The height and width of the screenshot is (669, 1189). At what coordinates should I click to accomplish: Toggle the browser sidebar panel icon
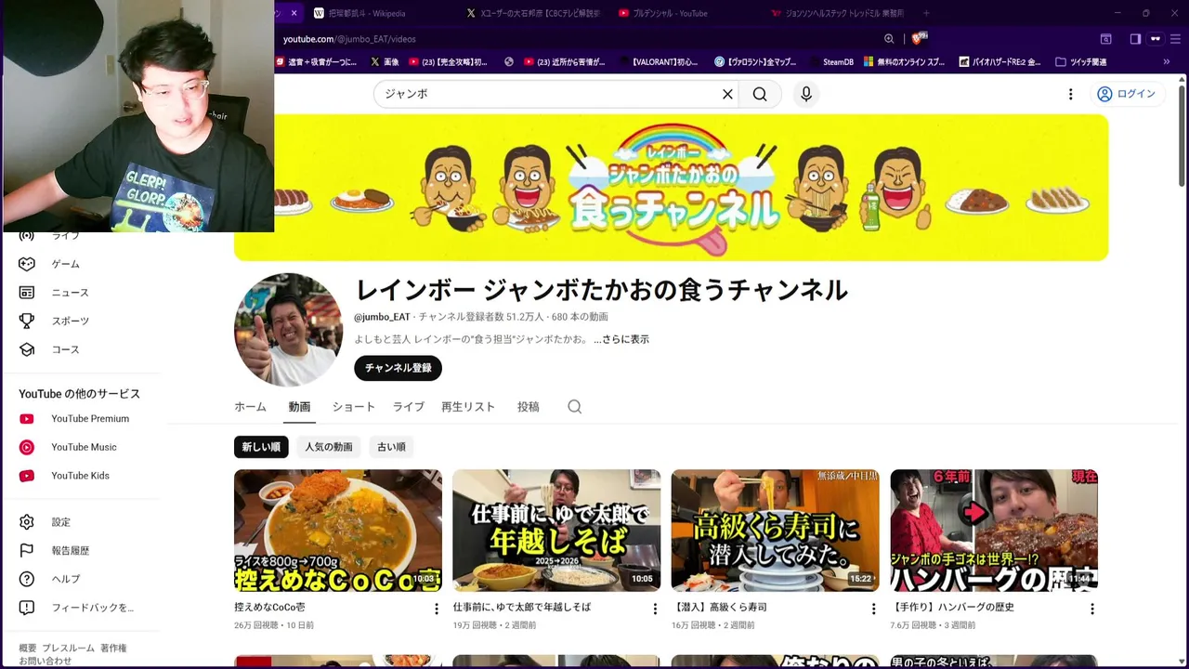pos(1135,39)
